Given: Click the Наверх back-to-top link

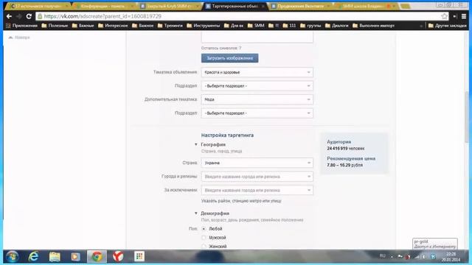Looking at the screenshot, I should click(19, 38).
